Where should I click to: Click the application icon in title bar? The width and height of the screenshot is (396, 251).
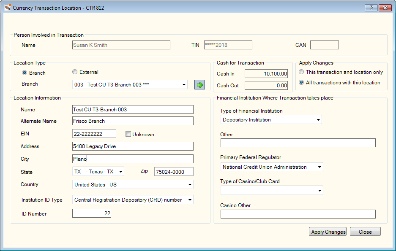point(7,8)
